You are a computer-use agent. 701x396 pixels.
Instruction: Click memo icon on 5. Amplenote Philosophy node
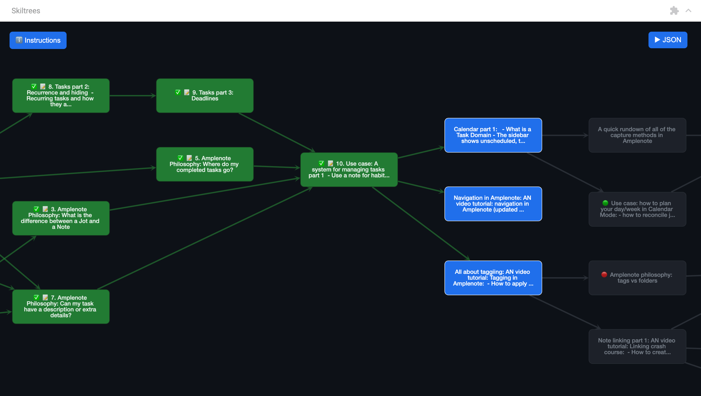coord(189,158)
